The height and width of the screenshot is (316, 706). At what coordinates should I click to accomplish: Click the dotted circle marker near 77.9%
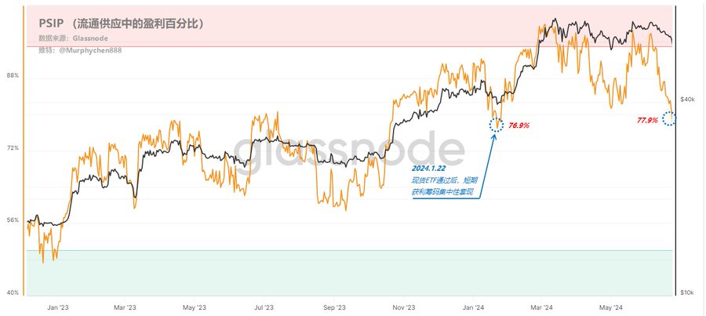coord(668,118)
